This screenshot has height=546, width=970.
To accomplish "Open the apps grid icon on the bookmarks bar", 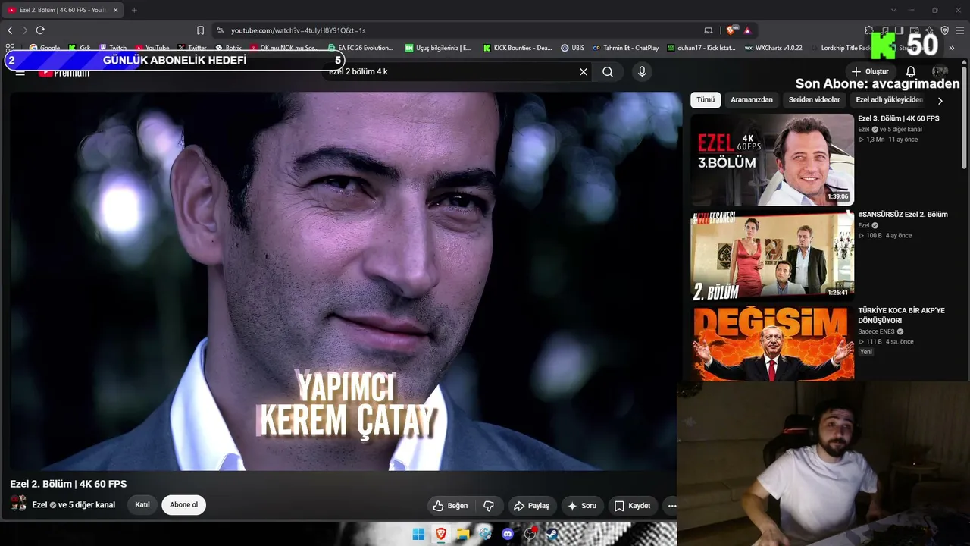I will [x=10, y=48].
